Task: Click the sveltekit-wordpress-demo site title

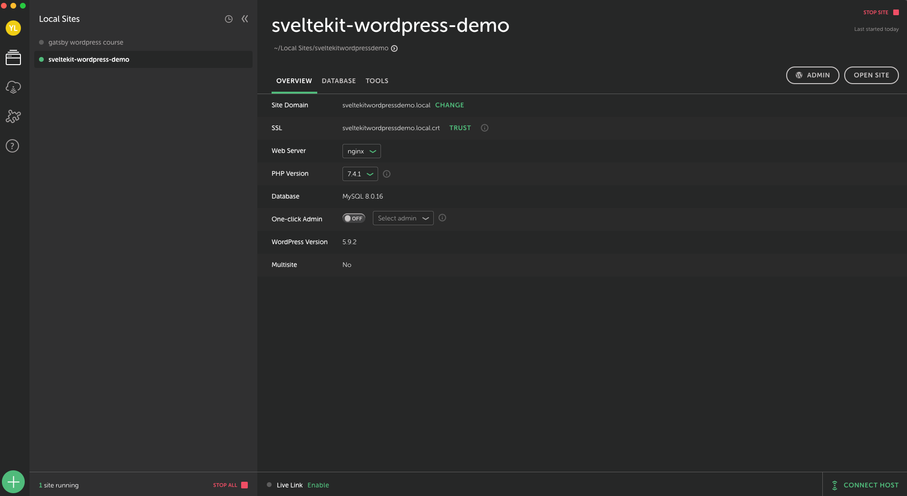Action: coord(390,25)
